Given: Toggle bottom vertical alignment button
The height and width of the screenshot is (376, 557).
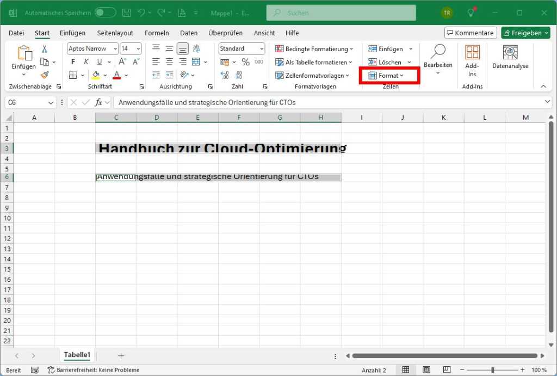Looking at the screenshot, I should pyautogui.click(x=183, y=48).
